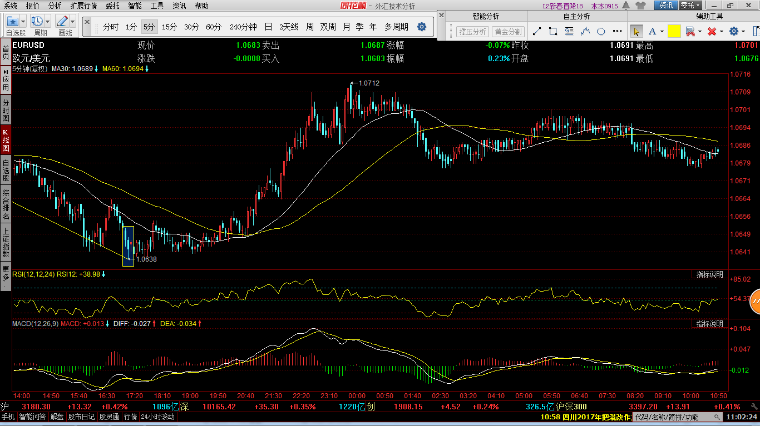
Task: Open the 分时图 side tab
Action: pos(6,111)
